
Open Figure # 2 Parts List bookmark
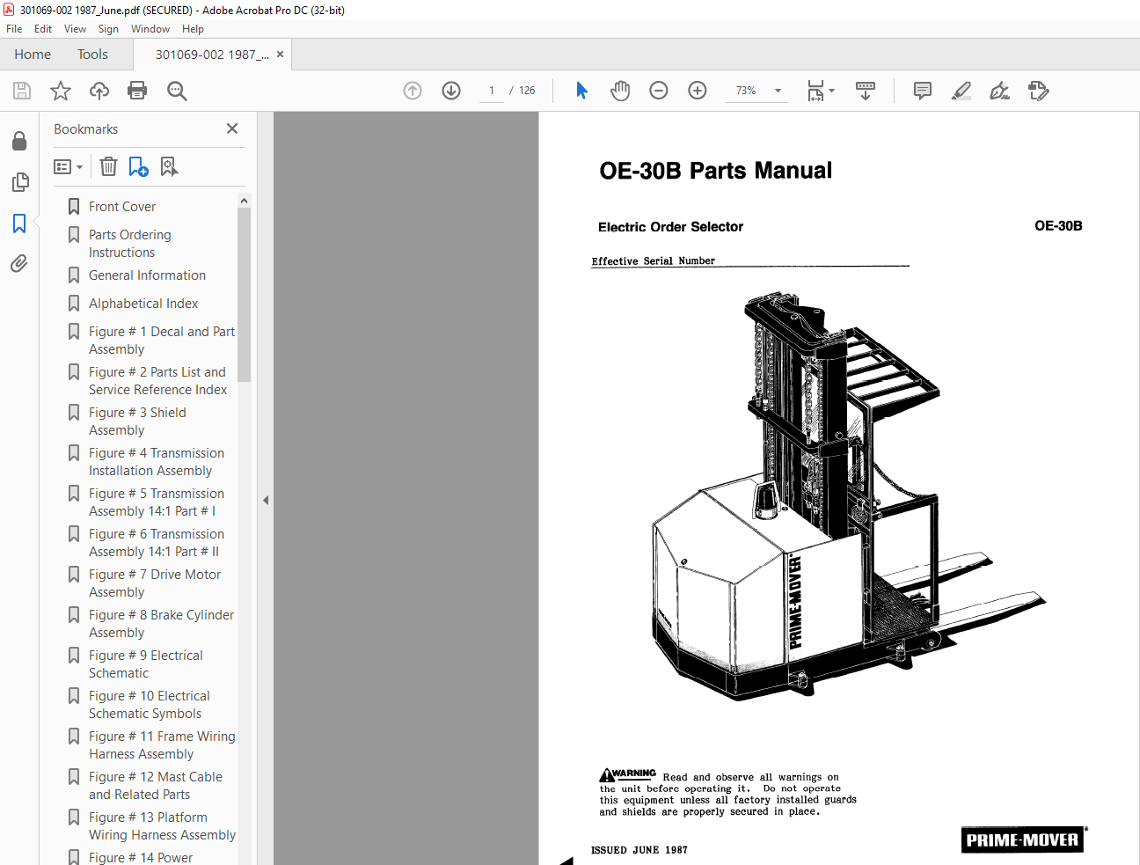pyautogui.click(x=157, y=381)
